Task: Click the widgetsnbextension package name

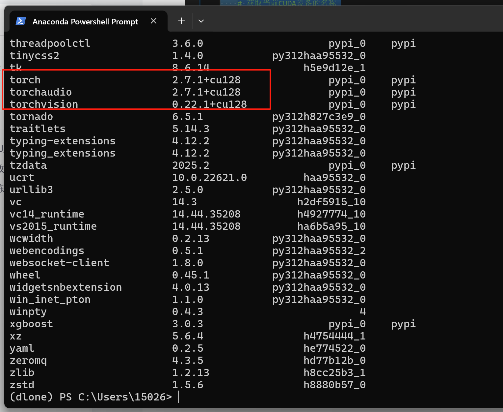Action: pos(66,287)
